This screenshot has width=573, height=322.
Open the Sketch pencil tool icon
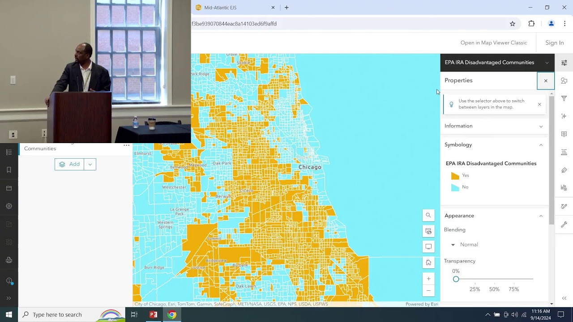coord(564,206)
